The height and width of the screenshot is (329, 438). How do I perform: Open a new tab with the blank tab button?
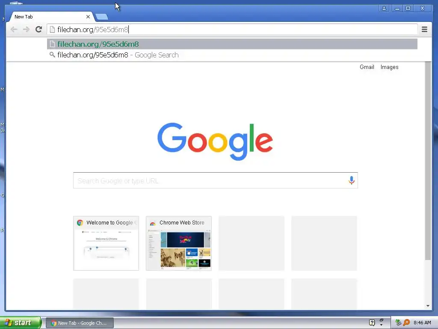(x=102, y=17)
